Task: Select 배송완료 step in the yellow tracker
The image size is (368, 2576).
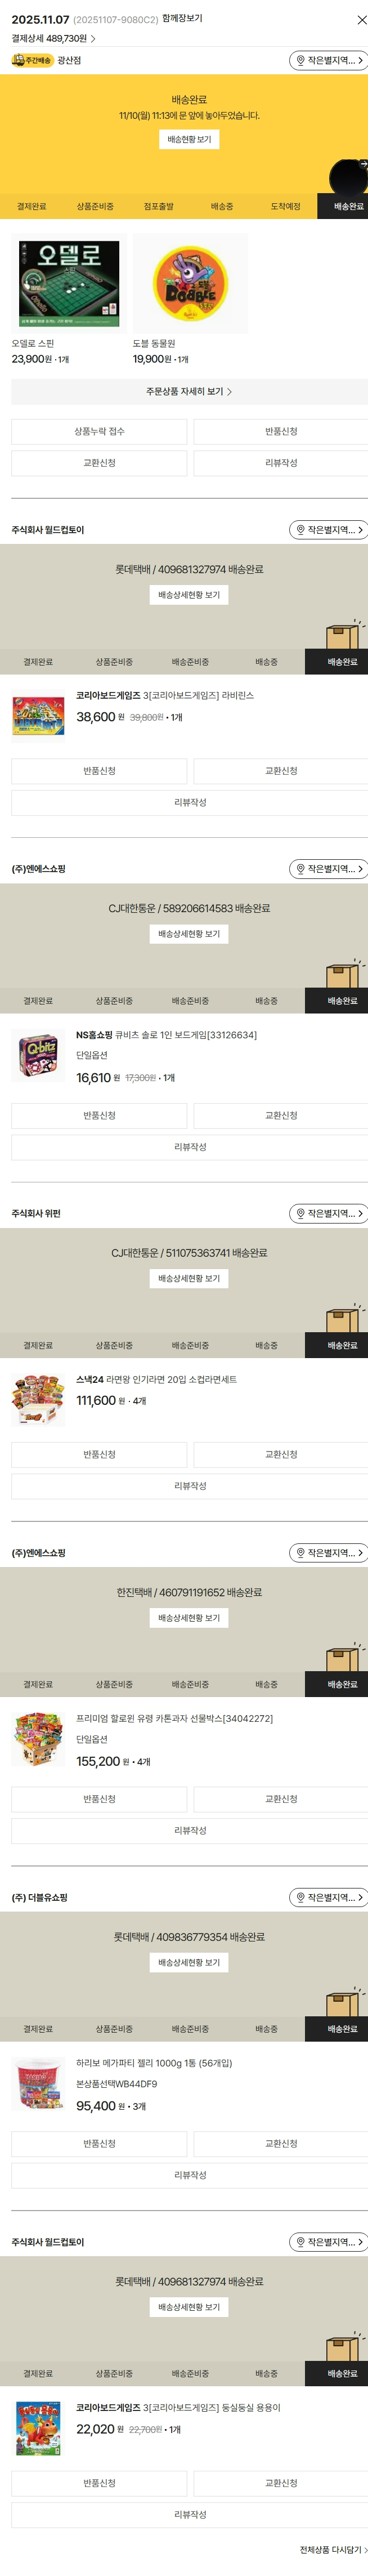Action: [348, 207]
